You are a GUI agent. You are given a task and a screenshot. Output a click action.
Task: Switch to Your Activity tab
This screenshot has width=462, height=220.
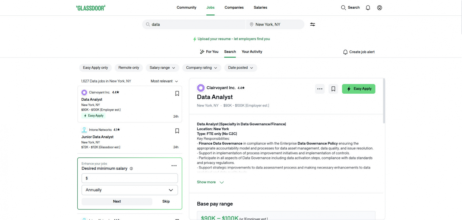click(x=252, y=52)
